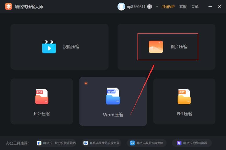Image resolution: width=226 pixels, height=150 pixels.
Task: Click the 视频压缩 clapperboard icon
Action: 49,47
